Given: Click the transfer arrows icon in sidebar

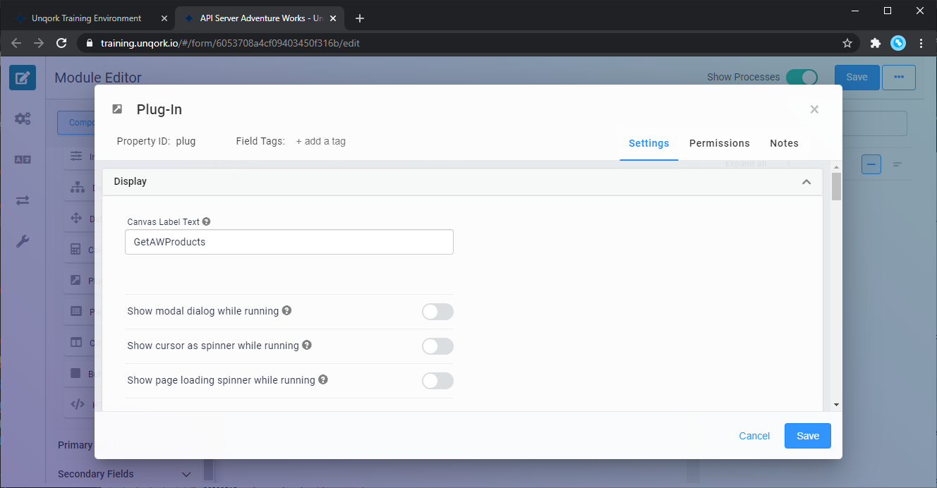Looking at the screenshot, I should tap(23, 200).
